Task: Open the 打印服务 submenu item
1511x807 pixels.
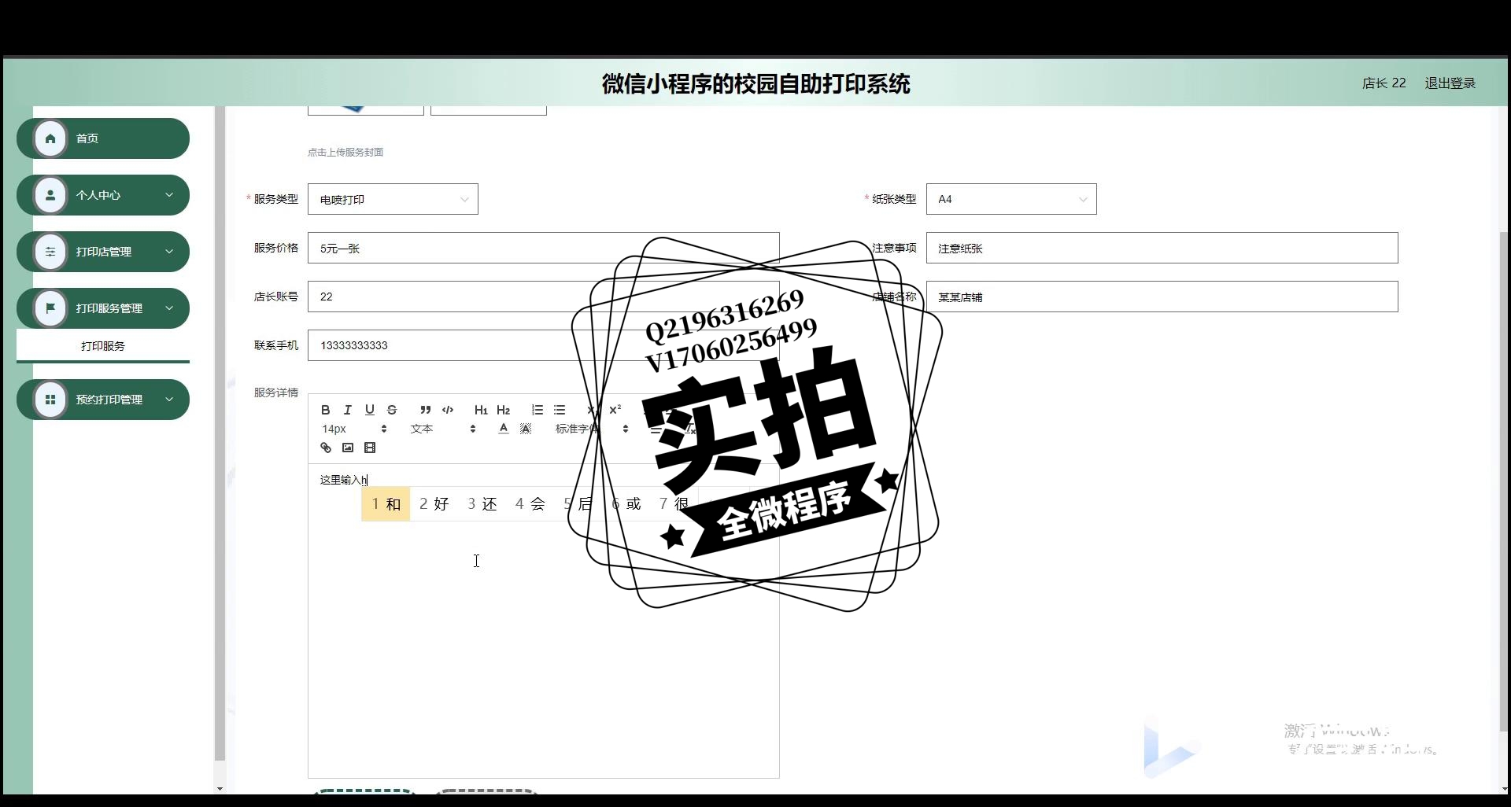Action: point(103,346)
